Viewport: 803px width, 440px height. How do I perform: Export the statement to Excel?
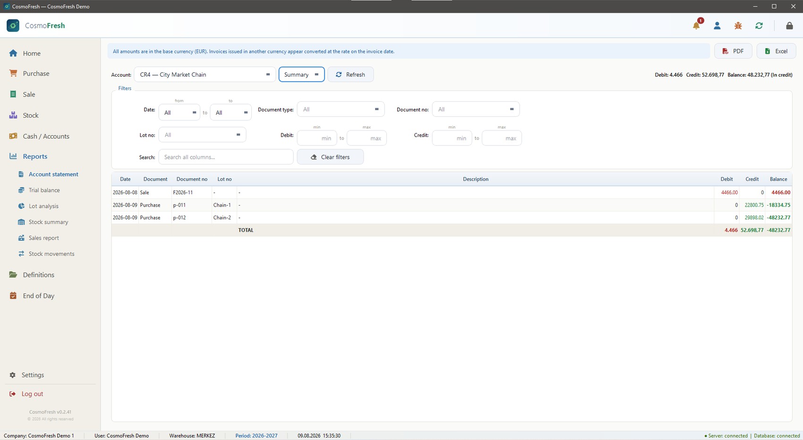776,51
